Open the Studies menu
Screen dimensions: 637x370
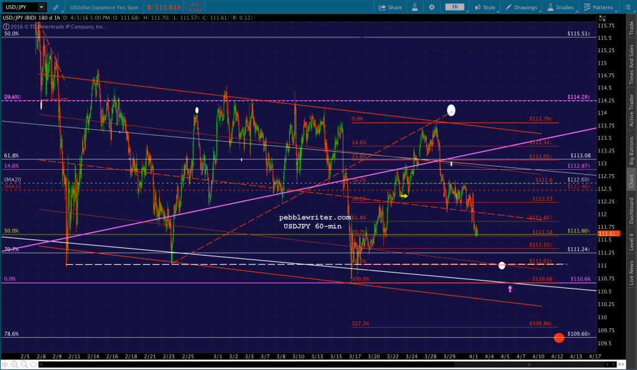(x=560, y=7)
